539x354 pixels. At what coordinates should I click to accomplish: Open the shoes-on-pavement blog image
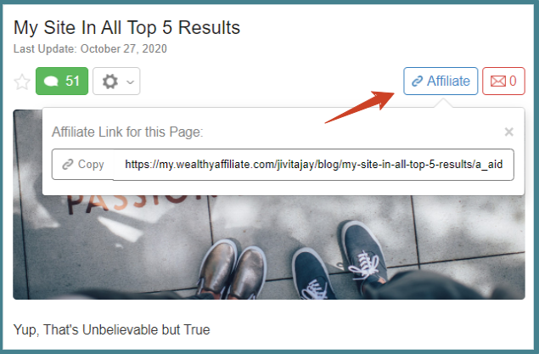click(x=269, y=247)
